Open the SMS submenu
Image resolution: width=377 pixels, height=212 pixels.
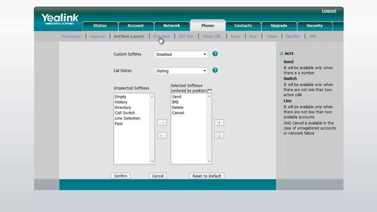coord(313,37)
